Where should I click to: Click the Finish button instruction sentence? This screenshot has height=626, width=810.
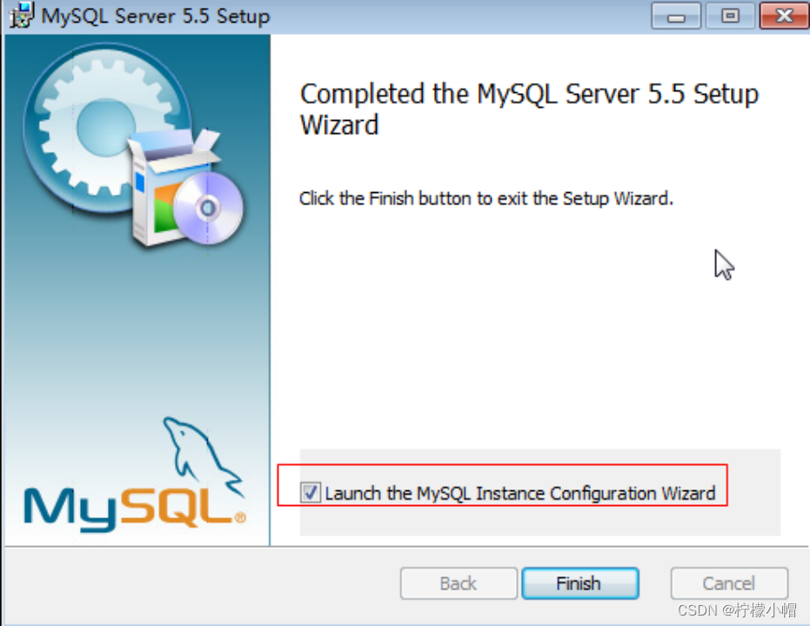486,198
